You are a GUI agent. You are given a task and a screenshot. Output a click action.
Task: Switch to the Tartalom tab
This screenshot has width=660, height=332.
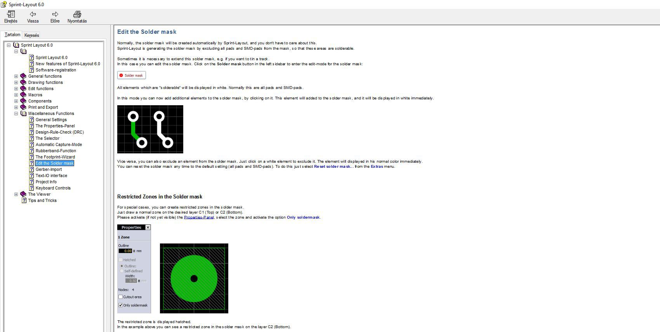(x=12, y=35)
